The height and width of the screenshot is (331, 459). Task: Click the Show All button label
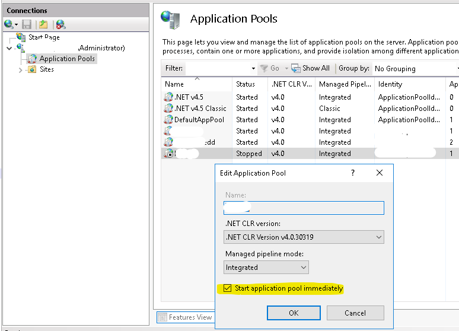tap(316, 68)
